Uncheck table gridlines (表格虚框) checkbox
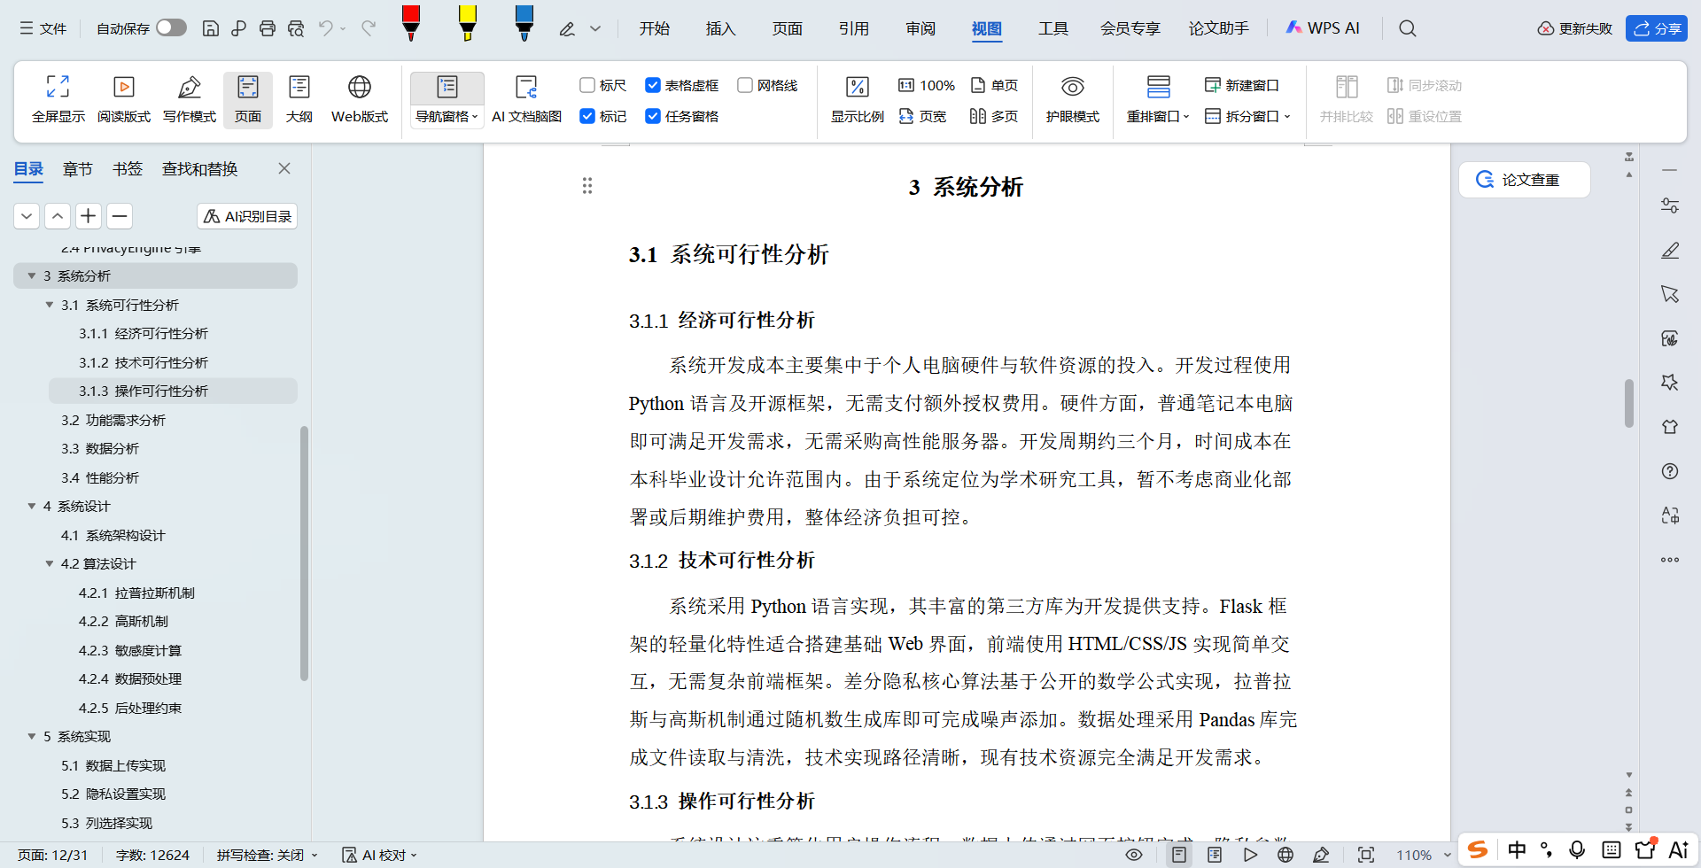This screenshot has width=1701, height=868. (x=653, y=85)
